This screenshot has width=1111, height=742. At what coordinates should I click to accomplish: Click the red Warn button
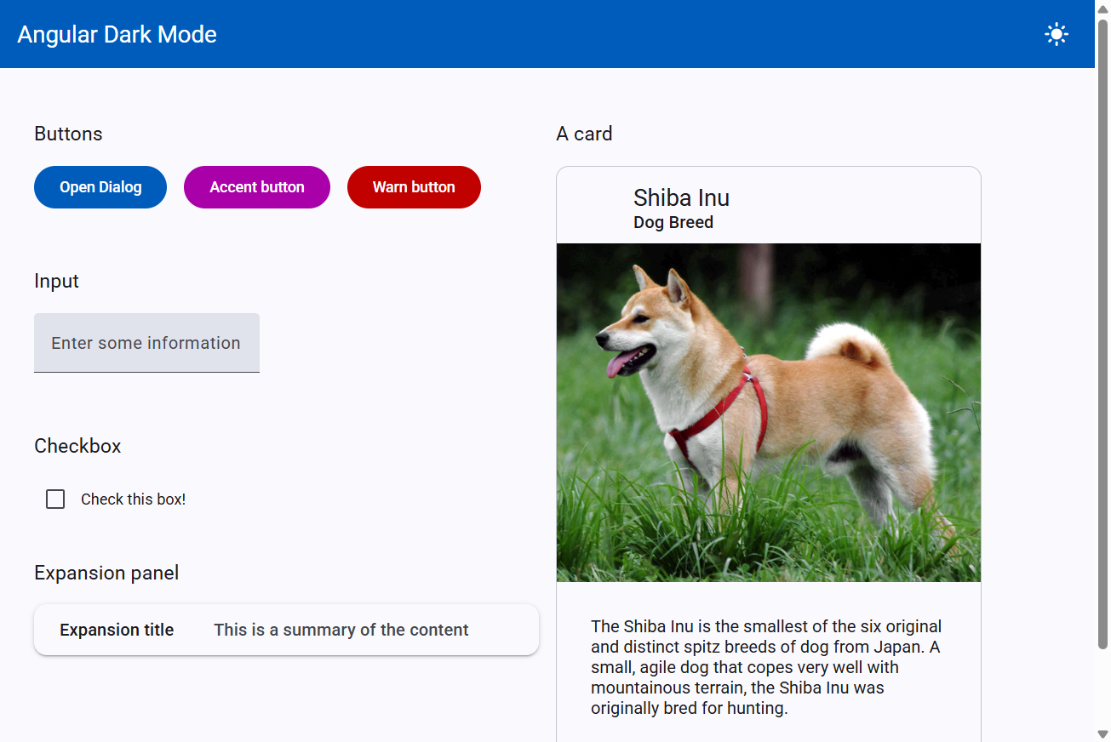click(x=414, y=187)
